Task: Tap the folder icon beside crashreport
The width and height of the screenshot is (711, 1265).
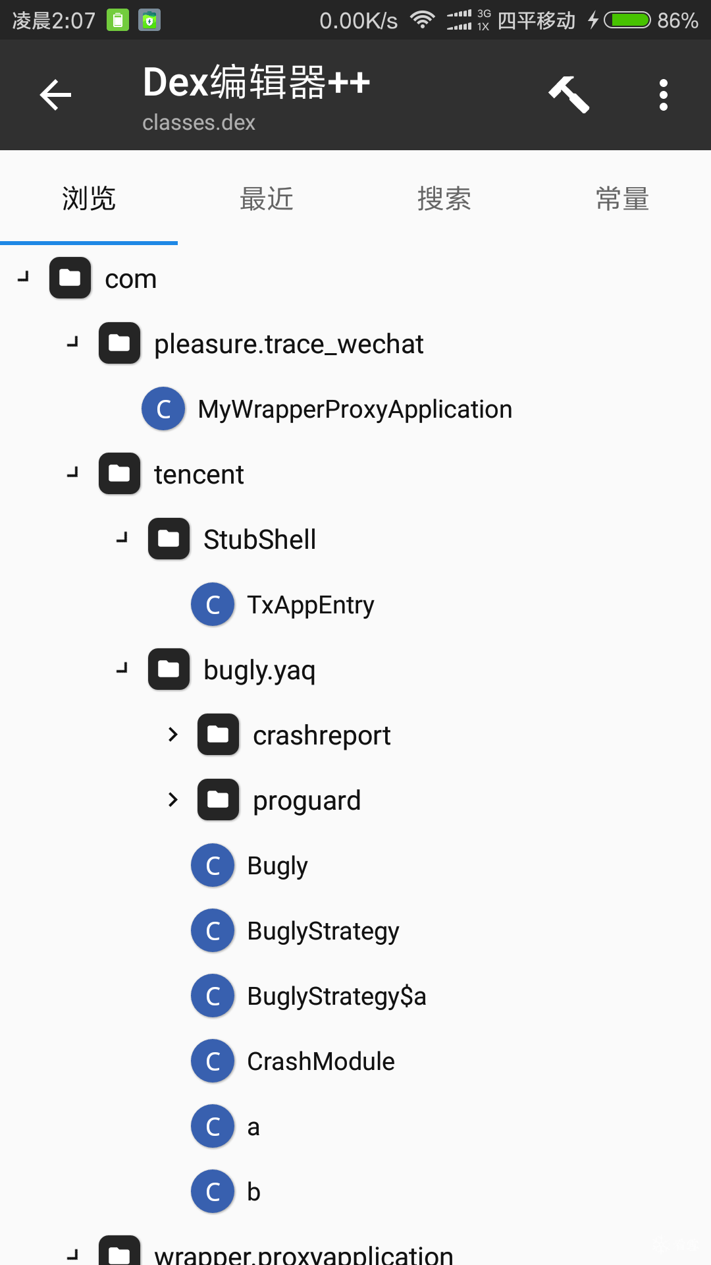Action: click(x=218, y=735)
